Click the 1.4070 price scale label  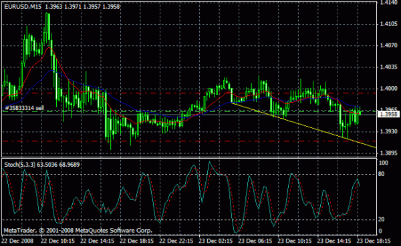tap(389, 46)
